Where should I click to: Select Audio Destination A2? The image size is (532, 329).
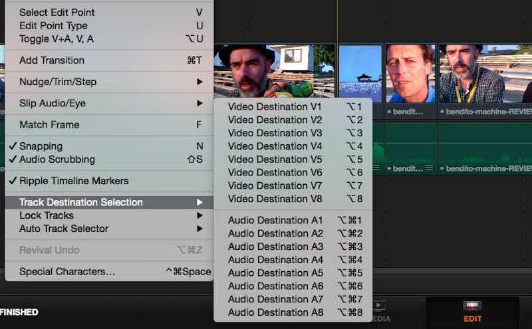[293, 233]
